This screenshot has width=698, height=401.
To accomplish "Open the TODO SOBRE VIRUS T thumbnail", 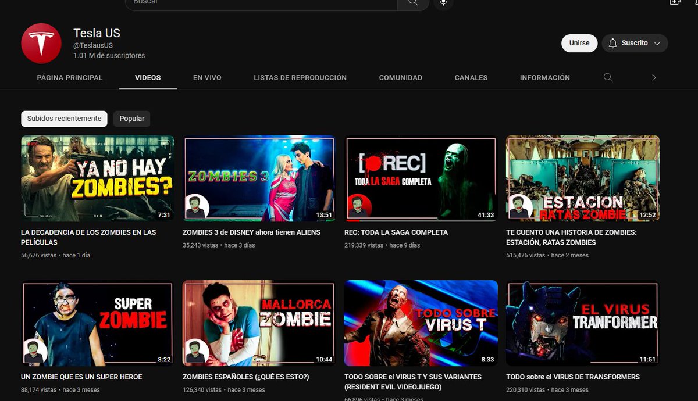I will click(x=421, y=323).
